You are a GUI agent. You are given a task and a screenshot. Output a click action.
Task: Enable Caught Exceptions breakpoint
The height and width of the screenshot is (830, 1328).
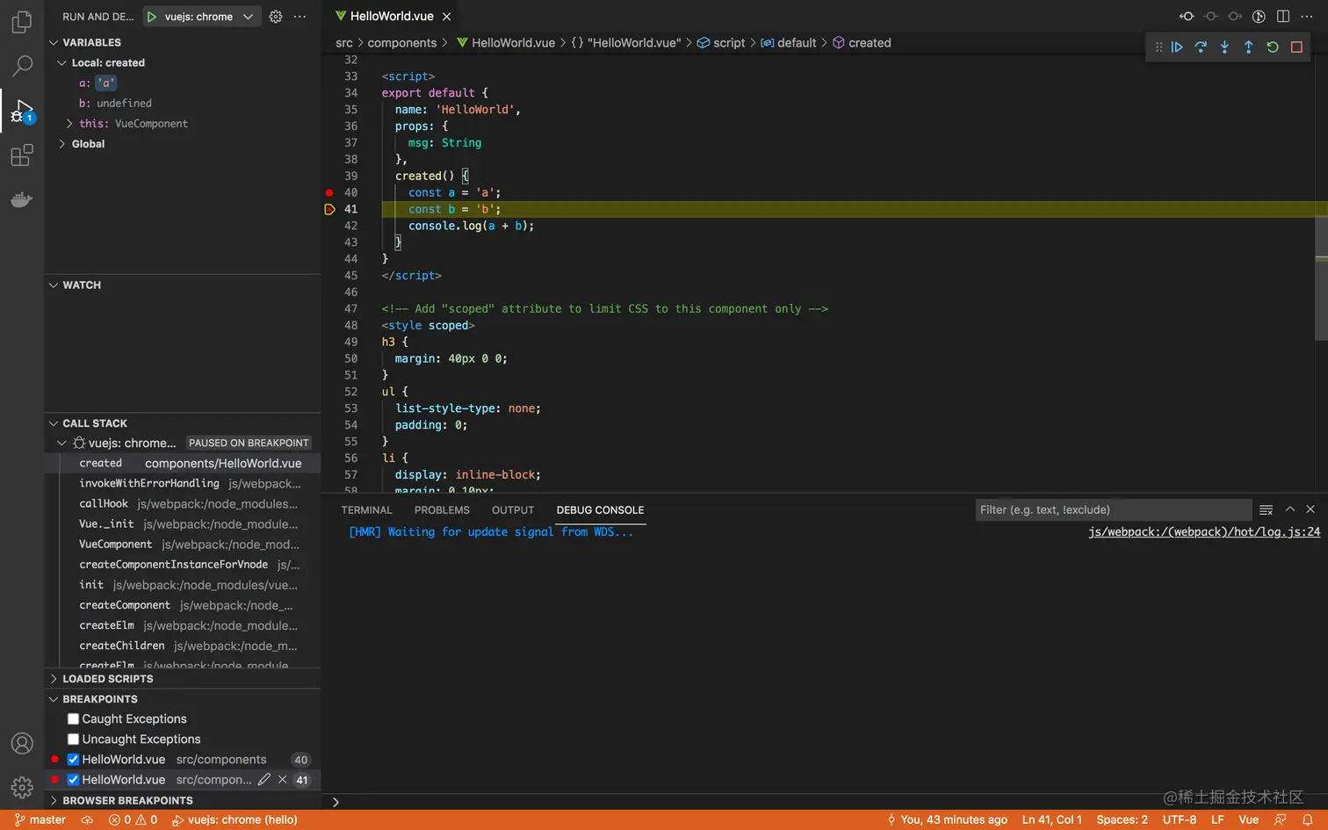74,719
